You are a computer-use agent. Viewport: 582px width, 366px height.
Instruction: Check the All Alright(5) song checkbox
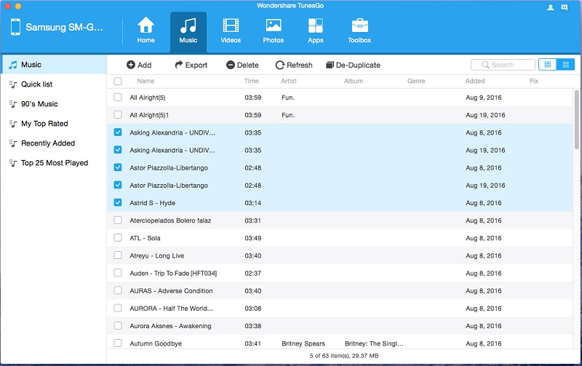[x=118, y=97]
